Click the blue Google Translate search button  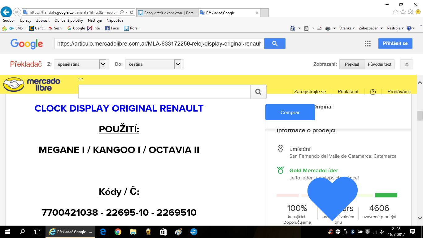275,44
